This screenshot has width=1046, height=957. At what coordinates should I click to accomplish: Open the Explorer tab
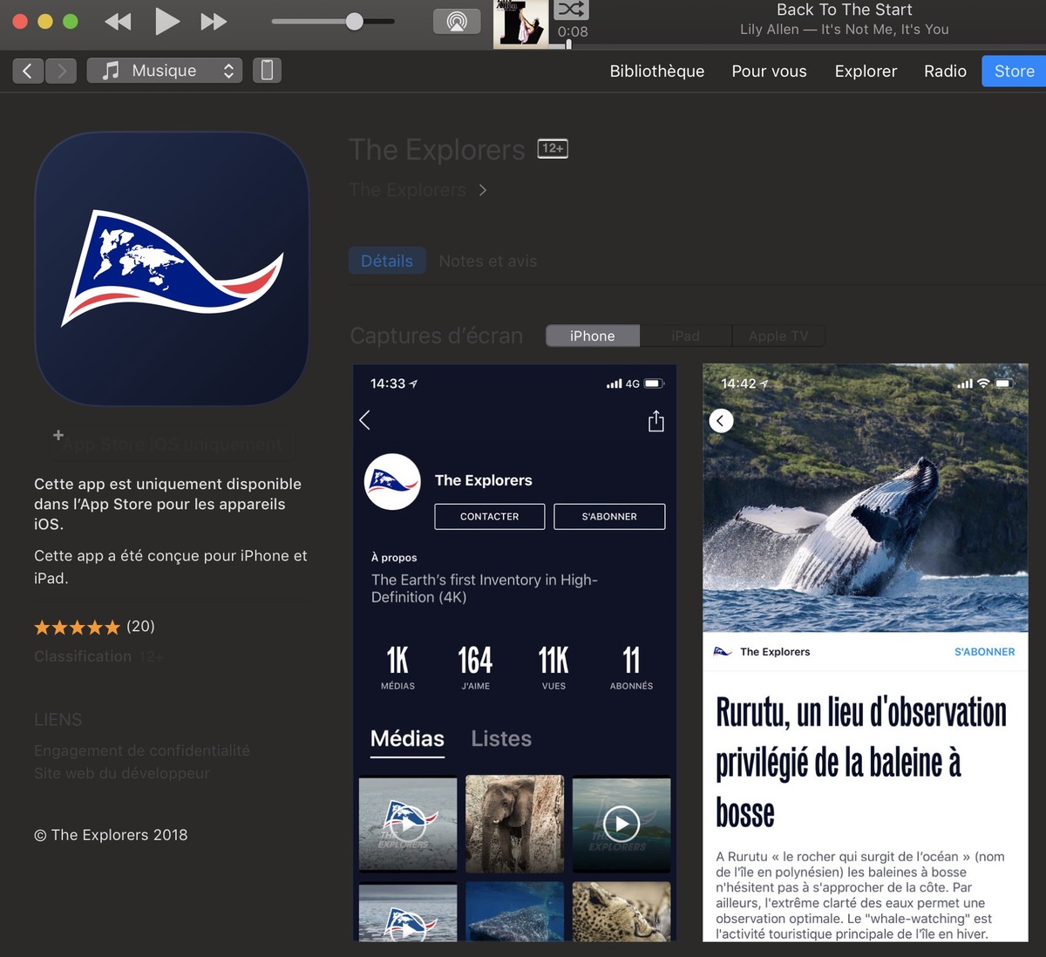tap(866, 71)
